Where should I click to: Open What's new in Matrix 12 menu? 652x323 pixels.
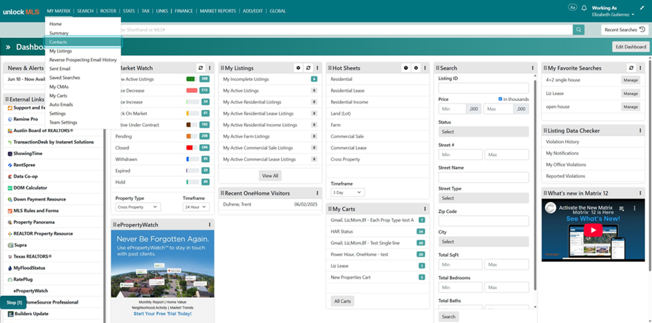(x=640, y=193)
